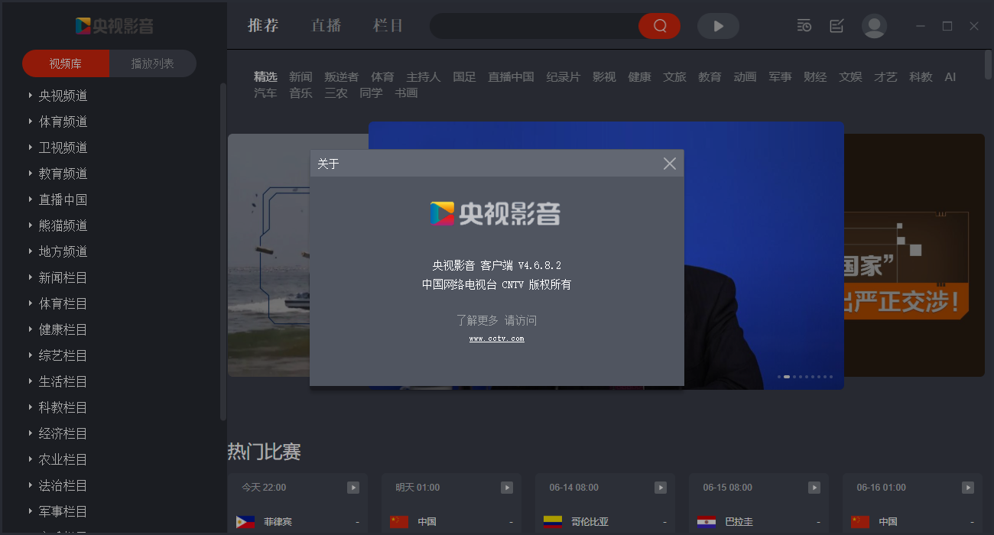The width and height of the screenshot is (994, 535).
Task: Switch to the 直播 tab
Action: point(326,25)
